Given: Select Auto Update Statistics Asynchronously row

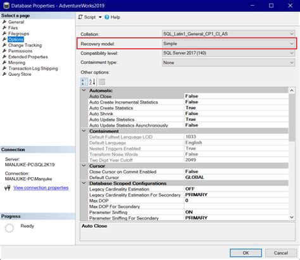Looking at the screenshot, I should pyautogui.click(x=188, y=125).
